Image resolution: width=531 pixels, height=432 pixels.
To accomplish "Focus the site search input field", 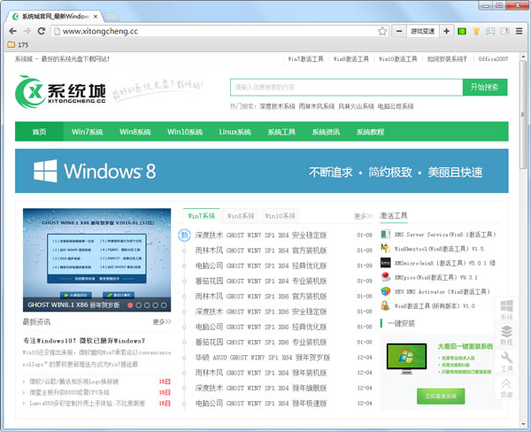I will [347, 88].
